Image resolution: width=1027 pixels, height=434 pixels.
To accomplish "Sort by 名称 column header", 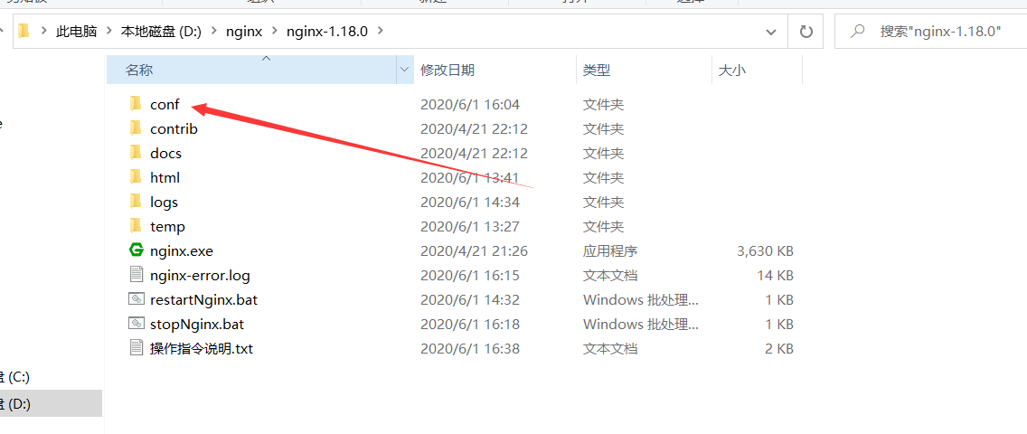I will [x=252, y=70].
